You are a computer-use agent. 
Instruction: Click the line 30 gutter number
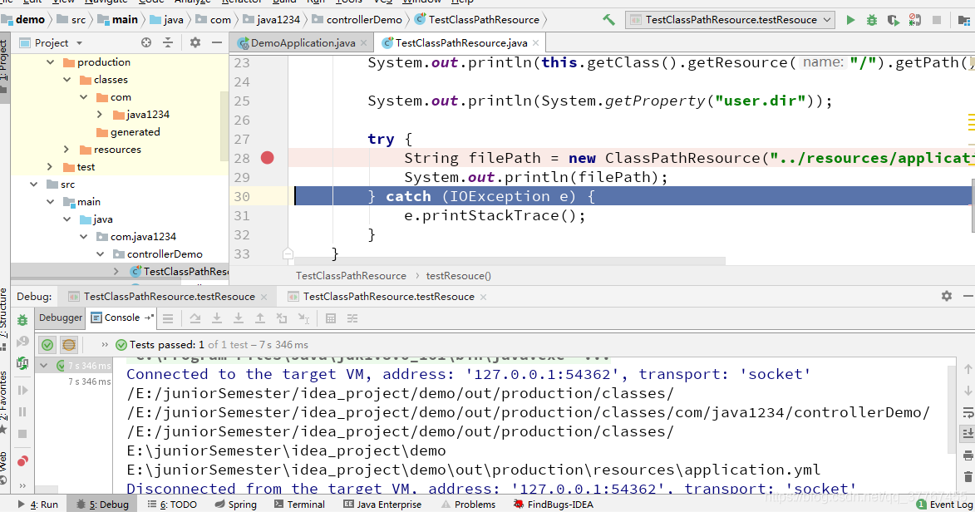(x=242, y=197)
